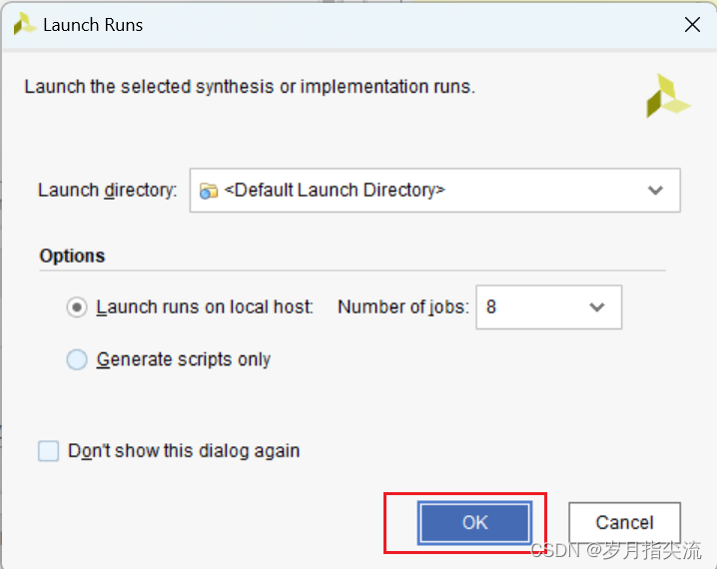Close the Launch Runs dialog with the X
Screen dimensions: 717x569
coord(692,25)
